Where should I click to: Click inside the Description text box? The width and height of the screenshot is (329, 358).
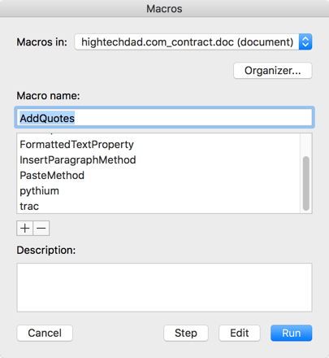point(164,287)
